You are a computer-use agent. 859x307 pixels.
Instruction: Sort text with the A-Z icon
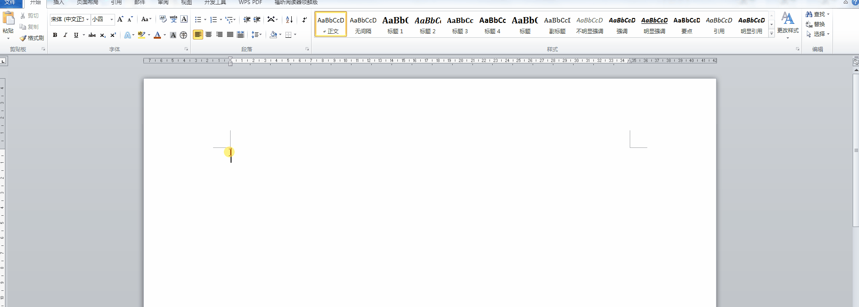(289, 19)
